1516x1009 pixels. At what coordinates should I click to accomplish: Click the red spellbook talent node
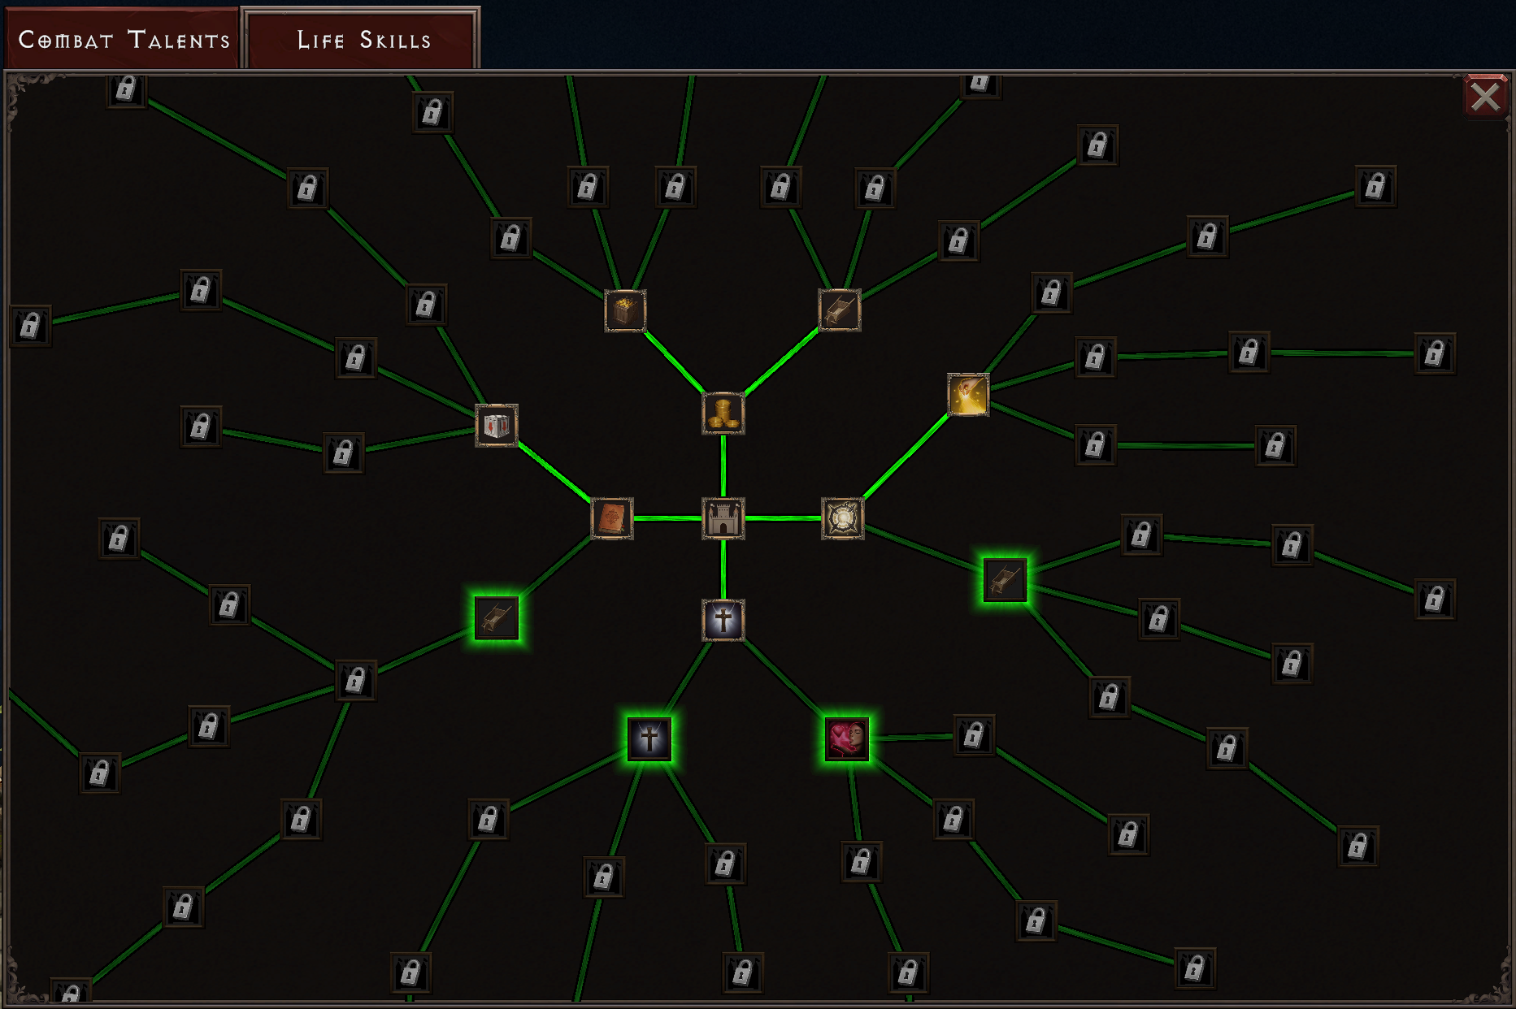click(611, 518)
